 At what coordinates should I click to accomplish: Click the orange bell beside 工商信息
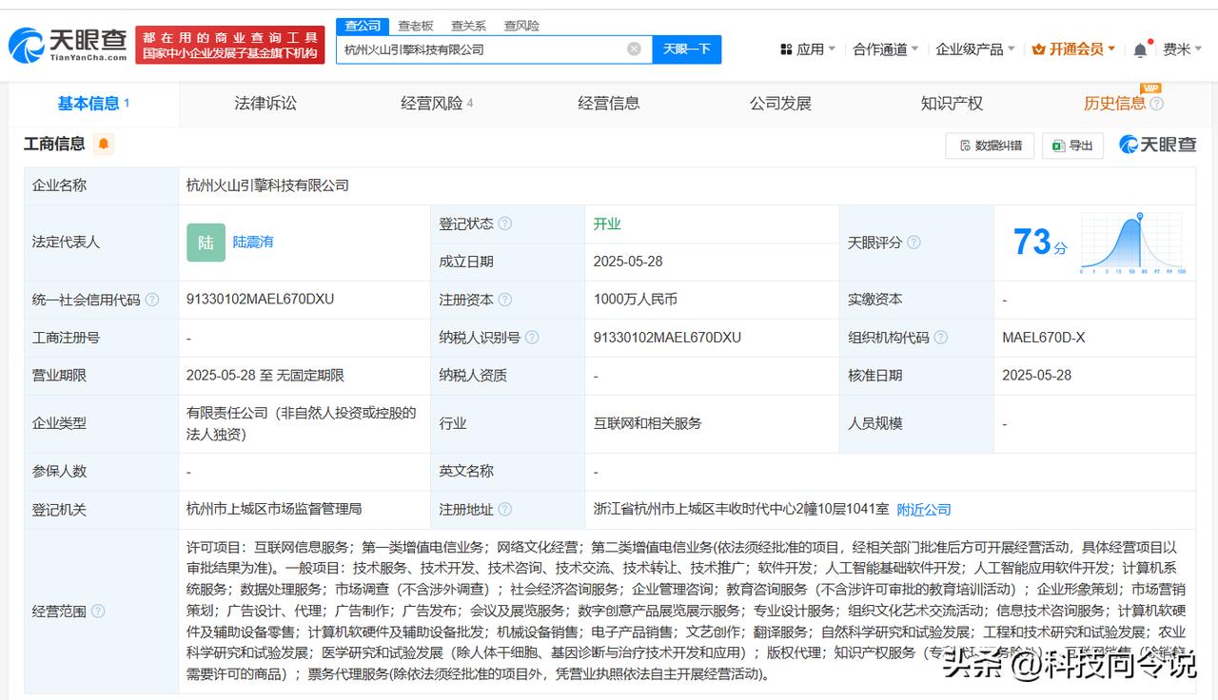[x=104, y=144]
